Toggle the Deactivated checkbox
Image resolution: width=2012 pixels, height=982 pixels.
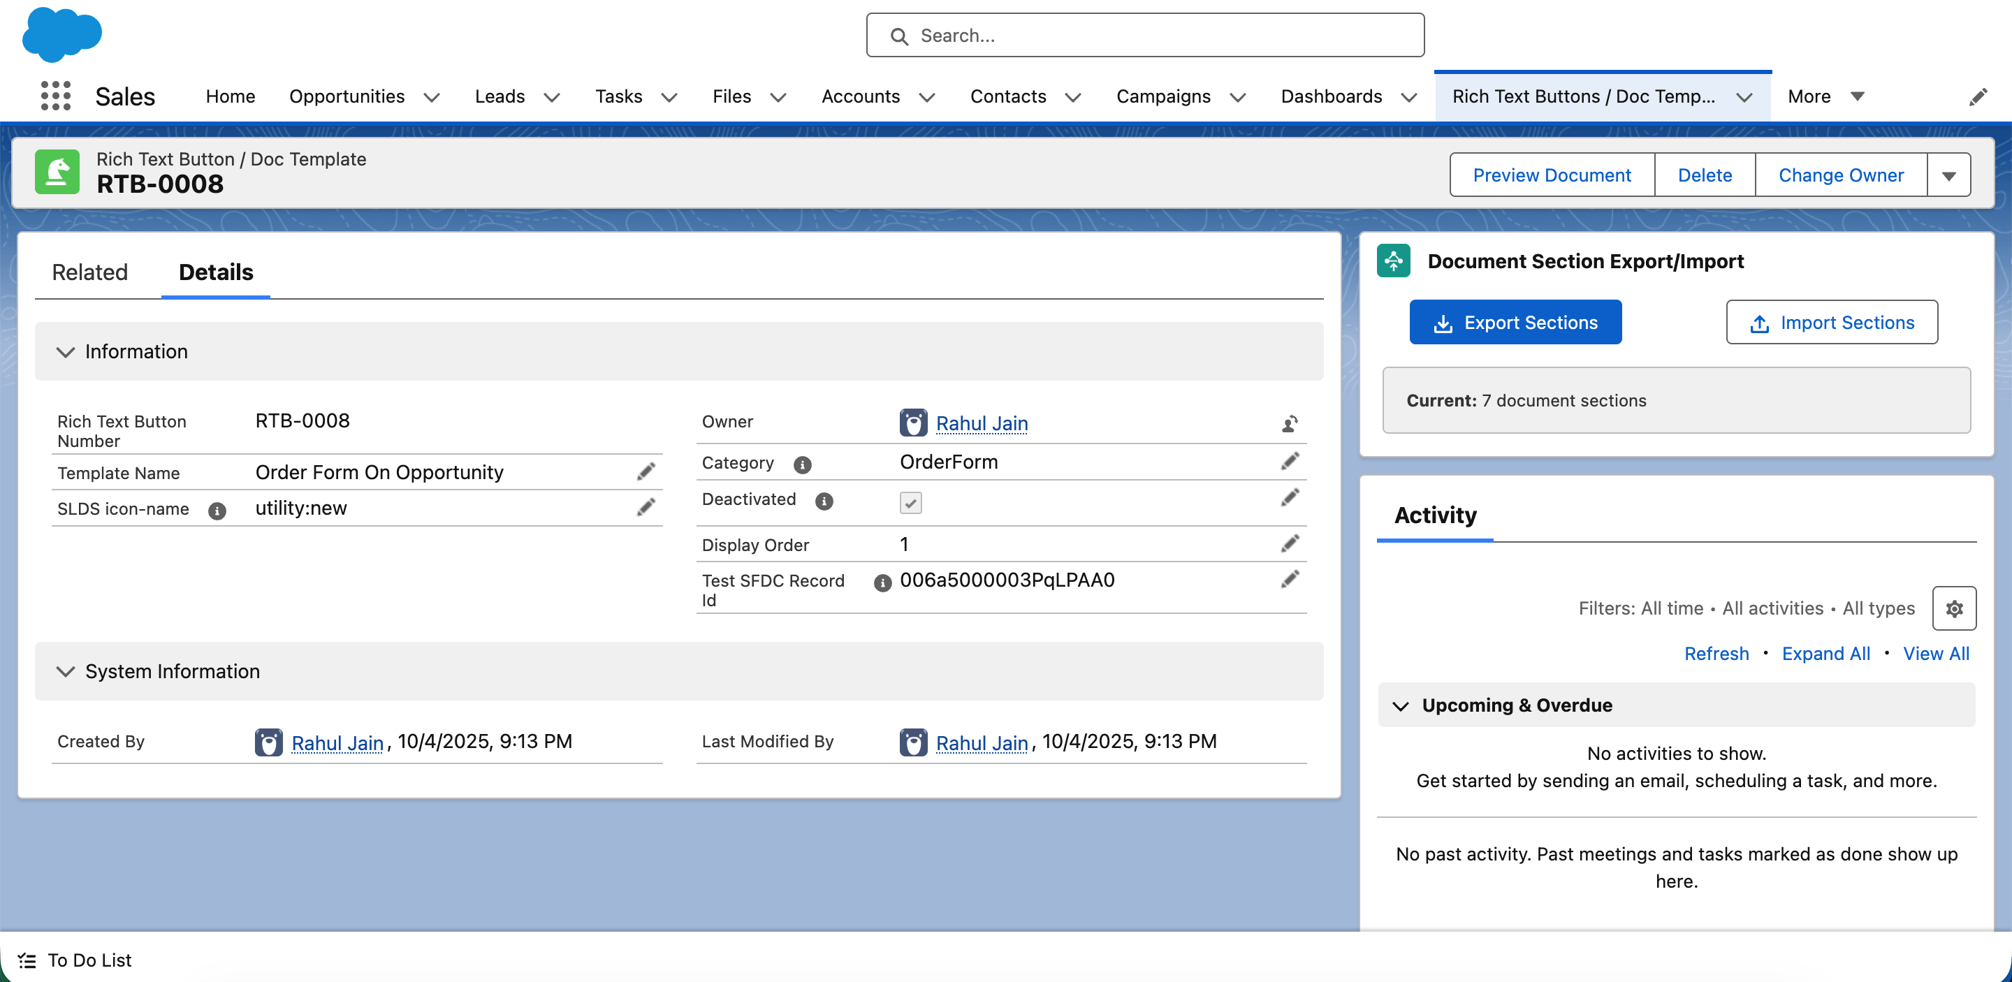pos(910,502)
